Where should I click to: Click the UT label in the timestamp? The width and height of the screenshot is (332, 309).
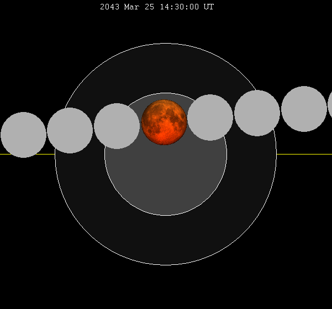(x=209, y=7)
